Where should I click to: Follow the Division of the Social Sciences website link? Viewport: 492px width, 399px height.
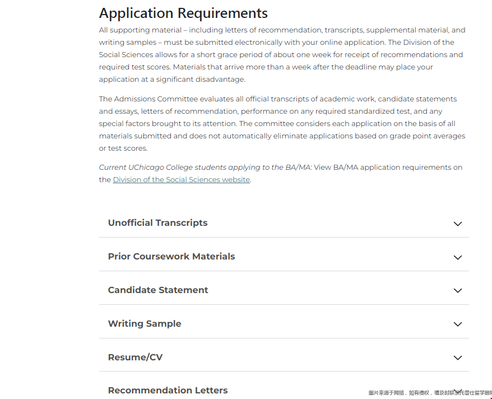(181, 180)
